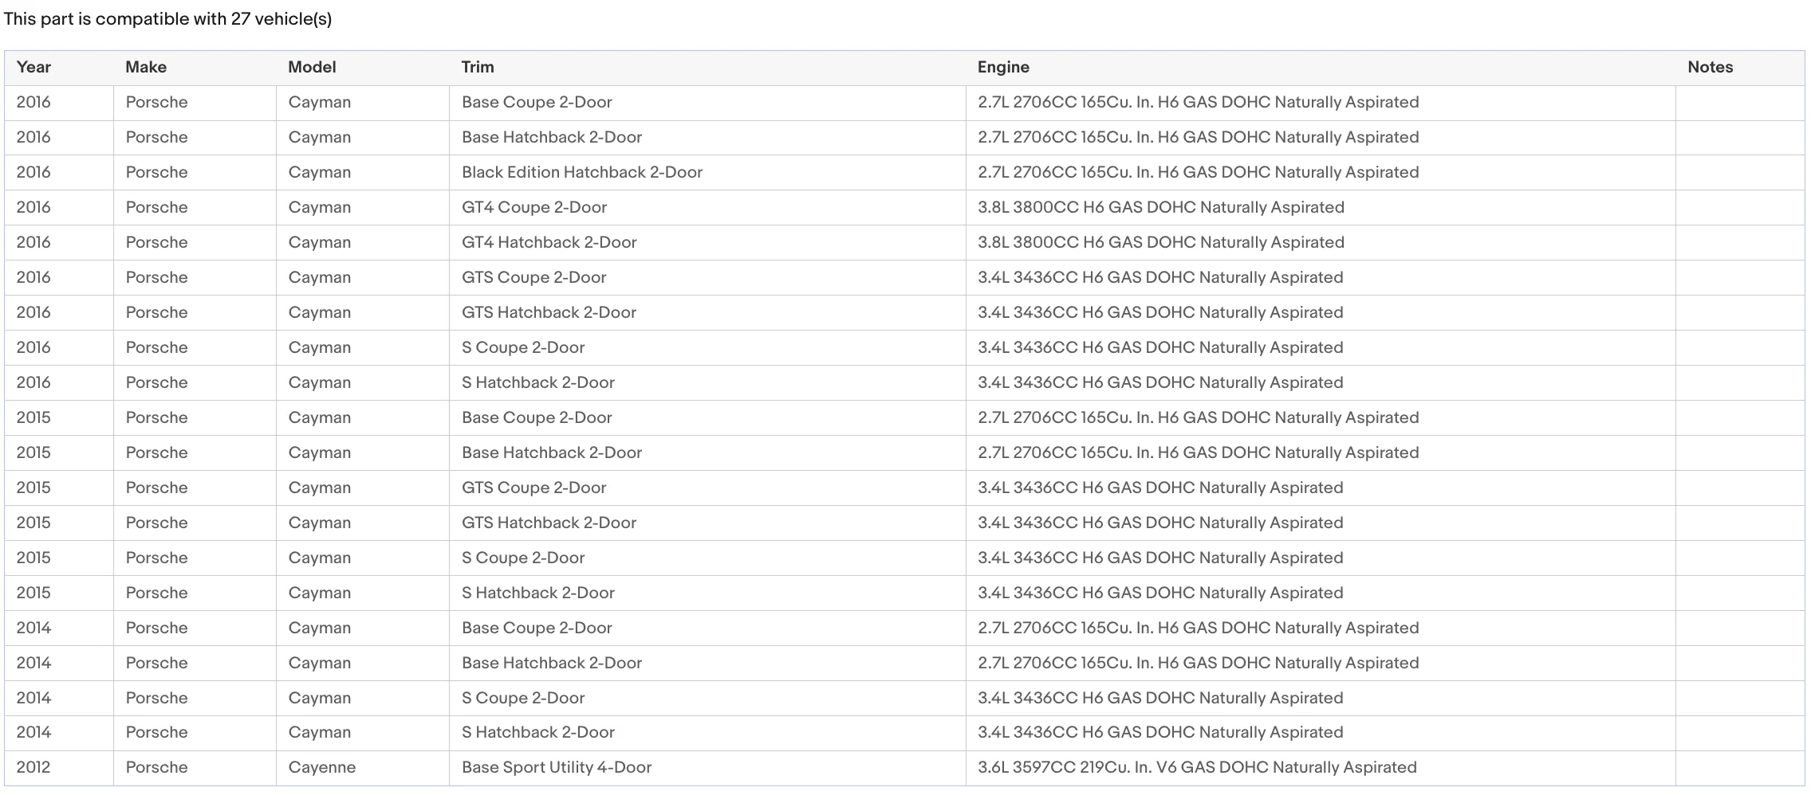Click the 'Cayenne' model cell
The width and height of the screenshot is (1815, 795).
(x=363, y=768)
